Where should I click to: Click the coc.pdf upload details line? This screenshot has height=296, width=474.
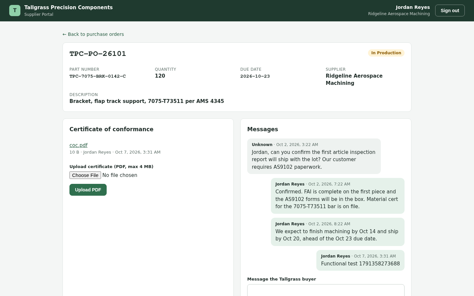pyautogui.click(x=115, y=152)
